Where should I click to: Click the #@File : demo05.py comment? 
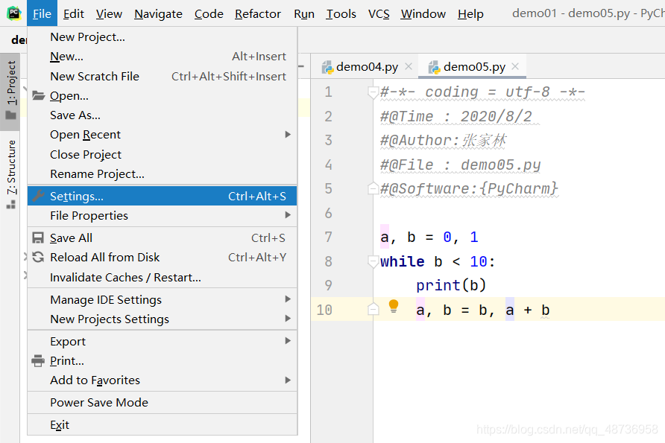[x=461, y=165]
